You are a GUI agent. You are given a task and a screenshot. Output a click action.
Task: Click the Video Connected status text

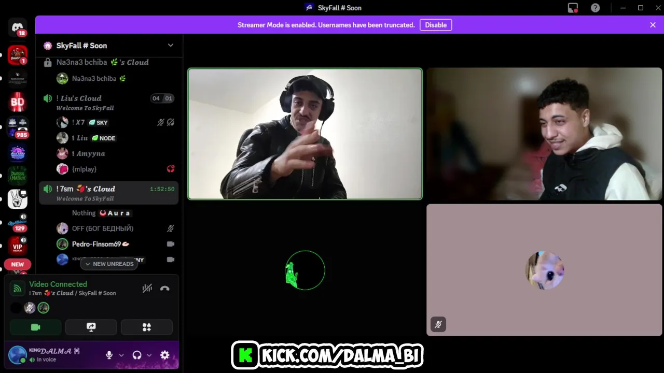click(58, 284)
